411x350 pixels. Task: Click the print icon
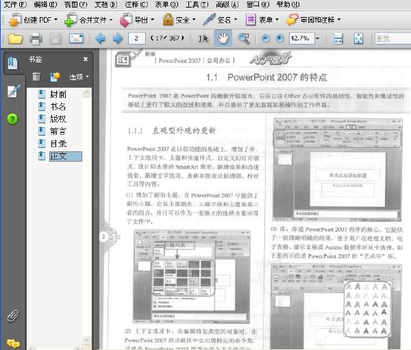[36, 39]
